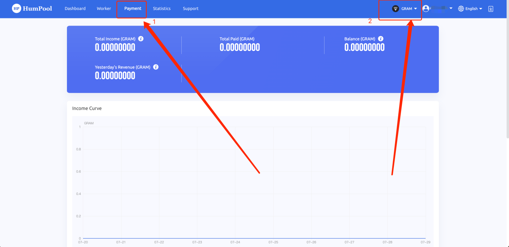Show info tooltip for Balance (GRAM)
The height and width of the screenshot is (247, 509).
pyautogui.click(x=381, y=39)
